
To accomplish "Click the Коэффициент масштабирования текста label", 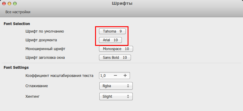I will click(59, 76).
